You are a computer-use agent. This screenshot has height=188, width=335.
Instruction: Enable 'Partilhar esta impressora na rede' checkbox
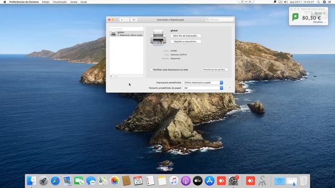(151, 69)
